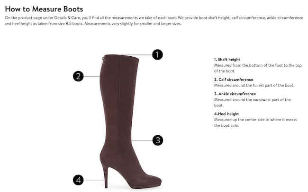
Task: Click the number 4 heel height marker
Action: point(78,180)
